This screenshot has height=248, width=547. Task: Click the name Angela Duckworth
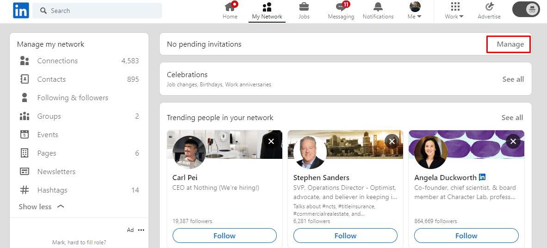(446, 178)
